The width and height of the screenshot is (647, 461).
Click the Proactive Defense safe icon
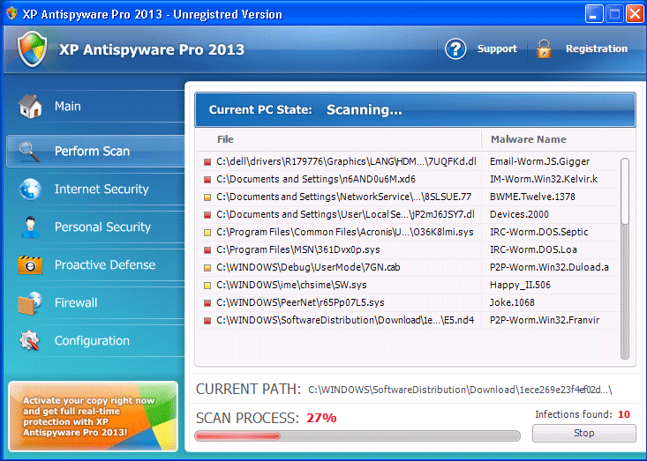click(x=31, y=265)
